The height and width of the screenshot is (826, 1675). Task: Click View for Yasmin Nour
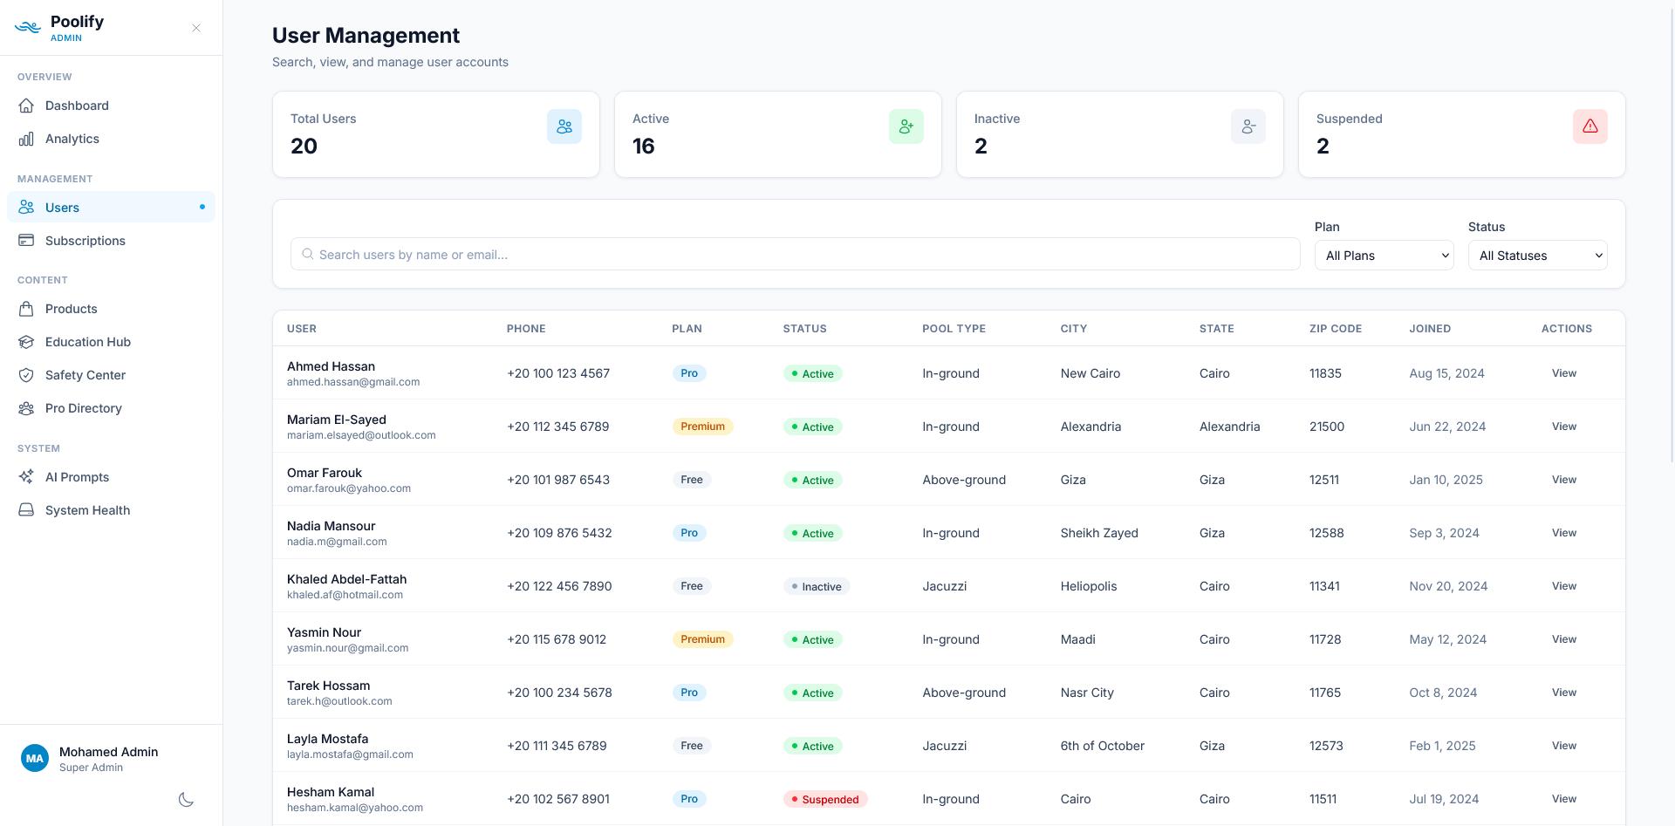tap(1563, 639)
